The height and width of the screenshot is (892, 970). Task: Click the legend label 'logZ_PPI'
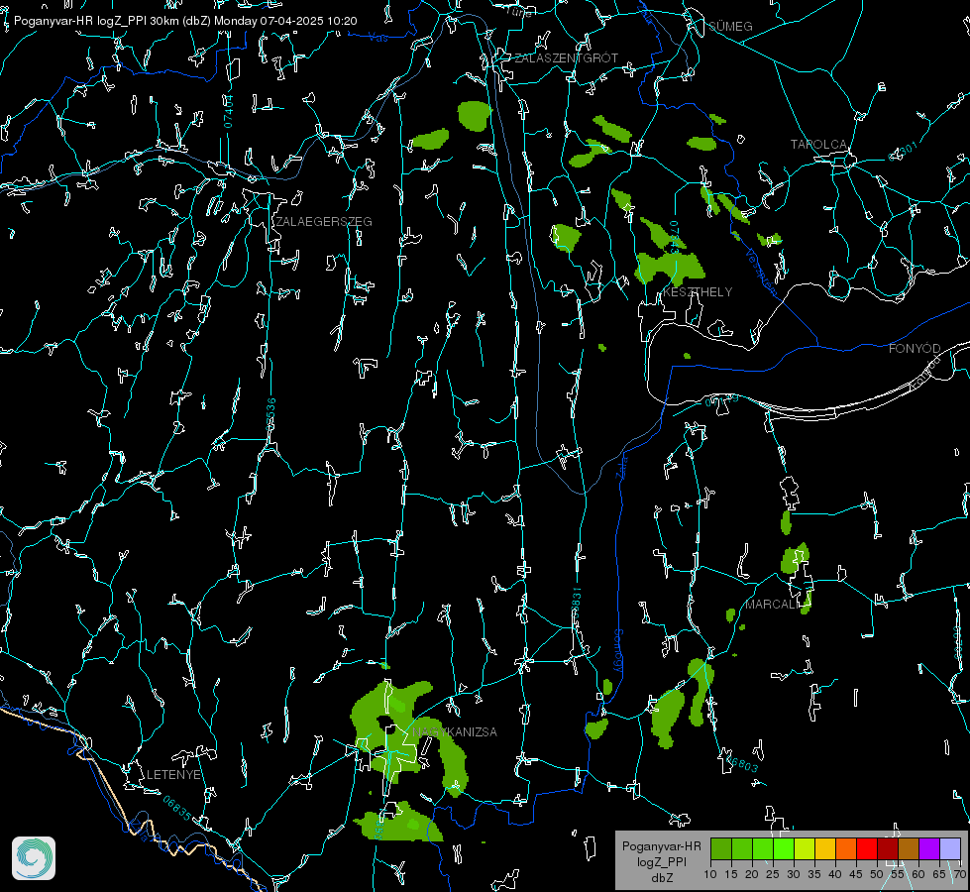click(x=661, y=861)
